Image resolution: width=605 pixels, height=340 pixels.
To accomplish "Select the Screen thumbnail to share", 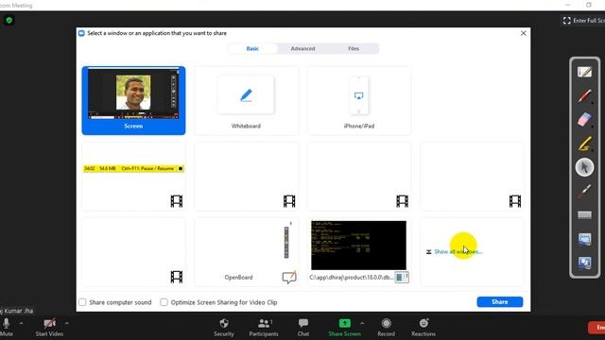I will (133, 100).
